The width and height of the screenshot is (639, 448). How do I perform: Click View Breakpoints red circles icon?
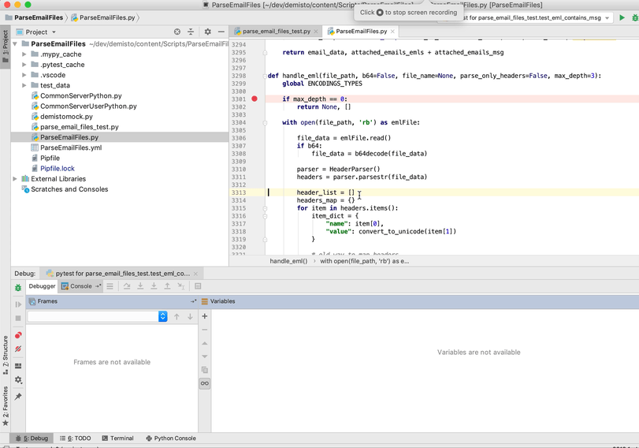(18, 335)
